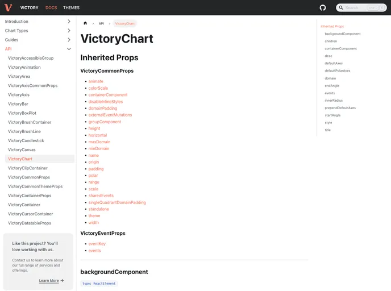
Task: Select VictoryChart in sidebar
Action: tap(40, 159)
